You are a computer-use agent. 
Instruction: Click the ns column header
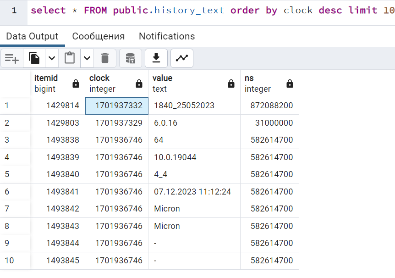(x=269, y=83)
